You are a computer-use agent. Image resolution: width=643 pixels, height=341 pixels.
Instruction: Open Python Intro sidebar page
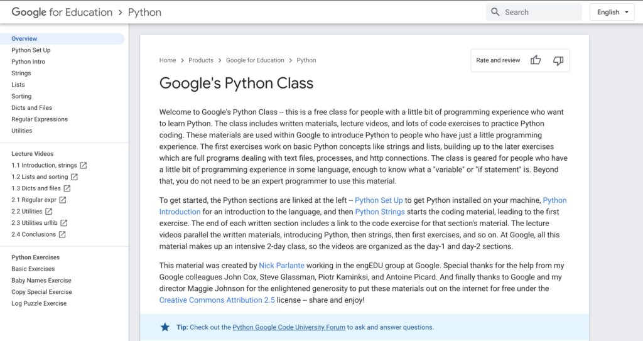click(x=28, y=62)
